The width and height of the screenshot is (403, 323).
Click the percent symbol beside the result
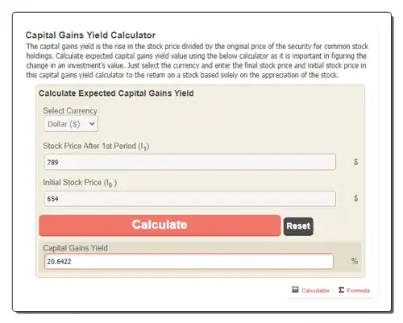coord(355,261)
